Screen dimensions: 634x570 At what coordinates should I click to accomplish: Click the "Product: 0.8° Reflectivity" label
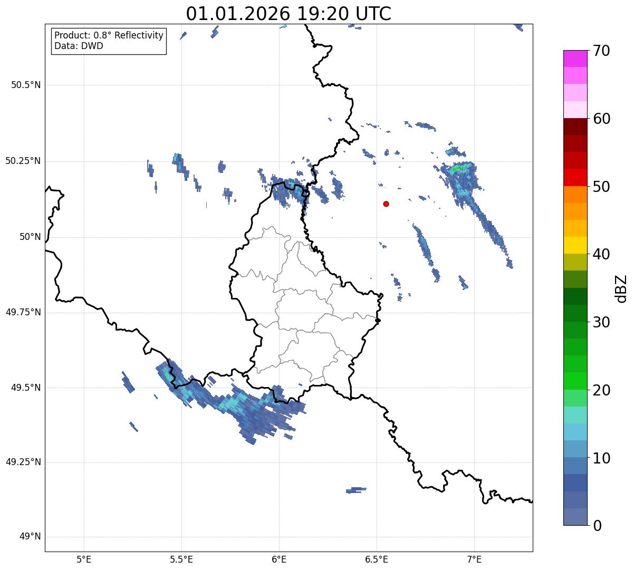point(109,35)
